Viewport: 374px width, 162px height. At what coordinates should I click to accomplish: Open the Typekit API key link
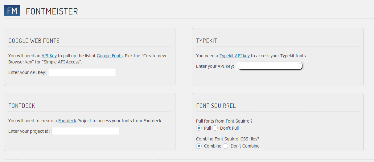tap(235, 56)
